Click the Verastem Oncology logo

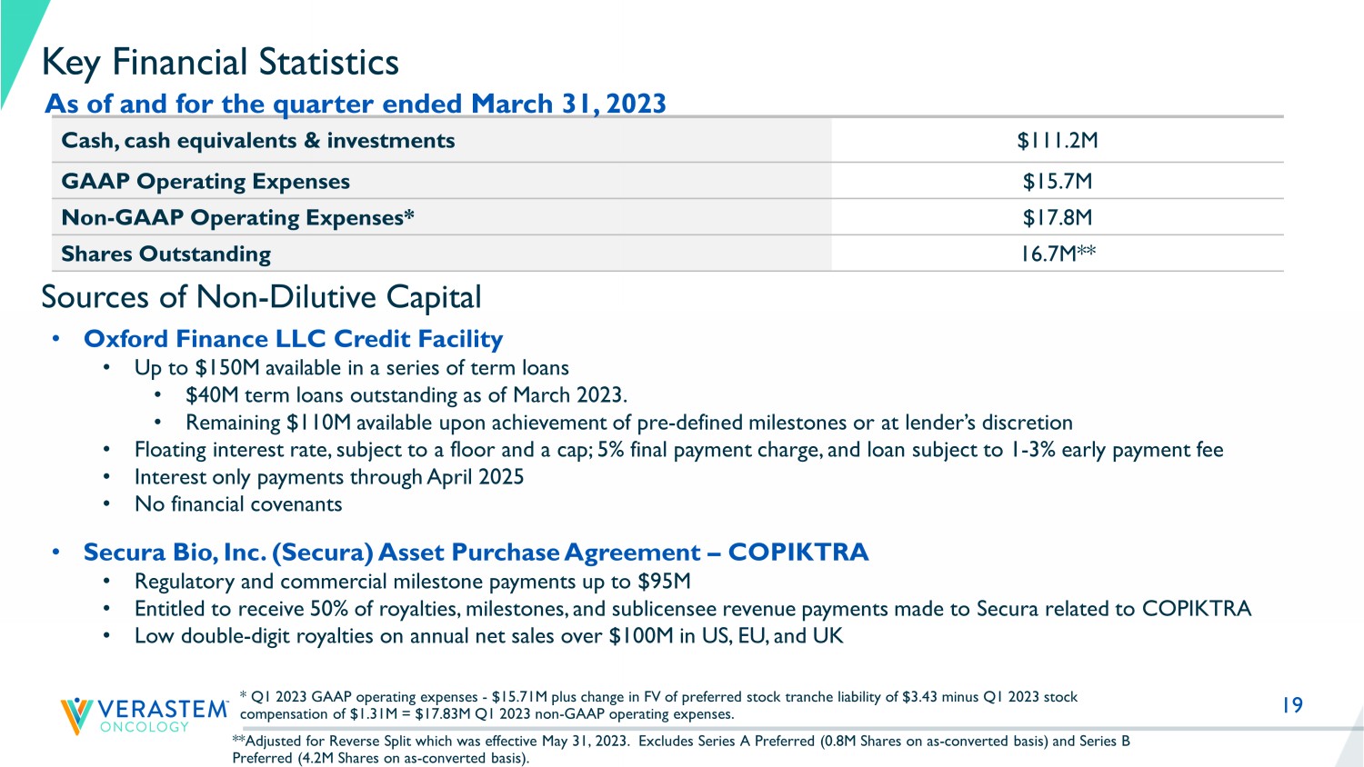pos(144,715)
